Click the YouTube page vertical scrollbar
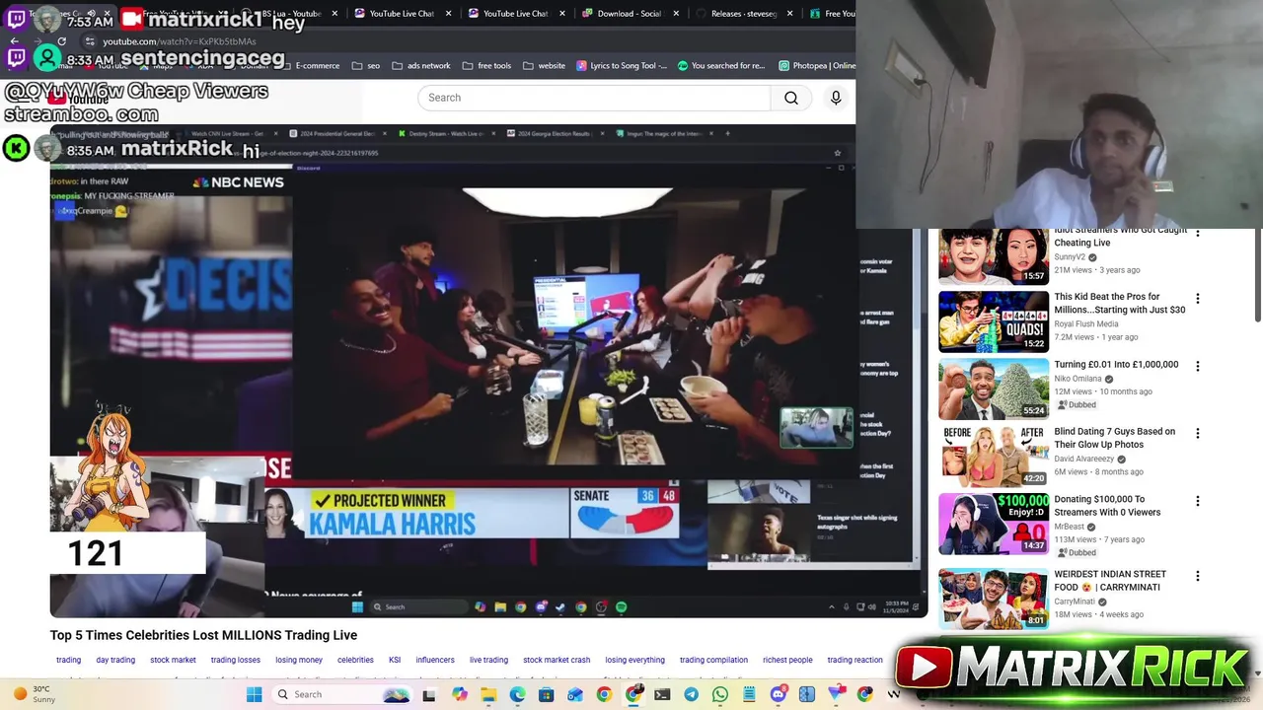 pos(1257,276)
